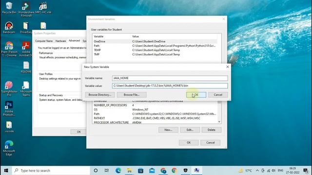Screen dimensions: 312x175
Task: Select the PROCESSOR_ARCHITECTURE system variable
Action: [x=155, y=122]
